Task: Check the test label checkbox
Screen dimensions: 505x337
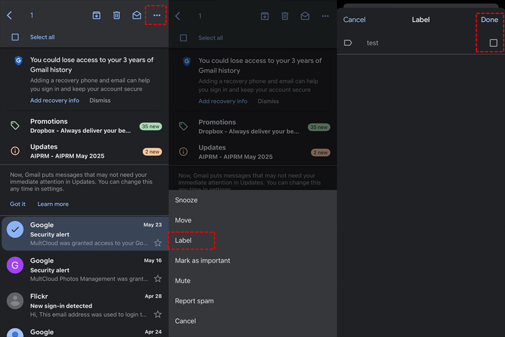Action: 493,43
